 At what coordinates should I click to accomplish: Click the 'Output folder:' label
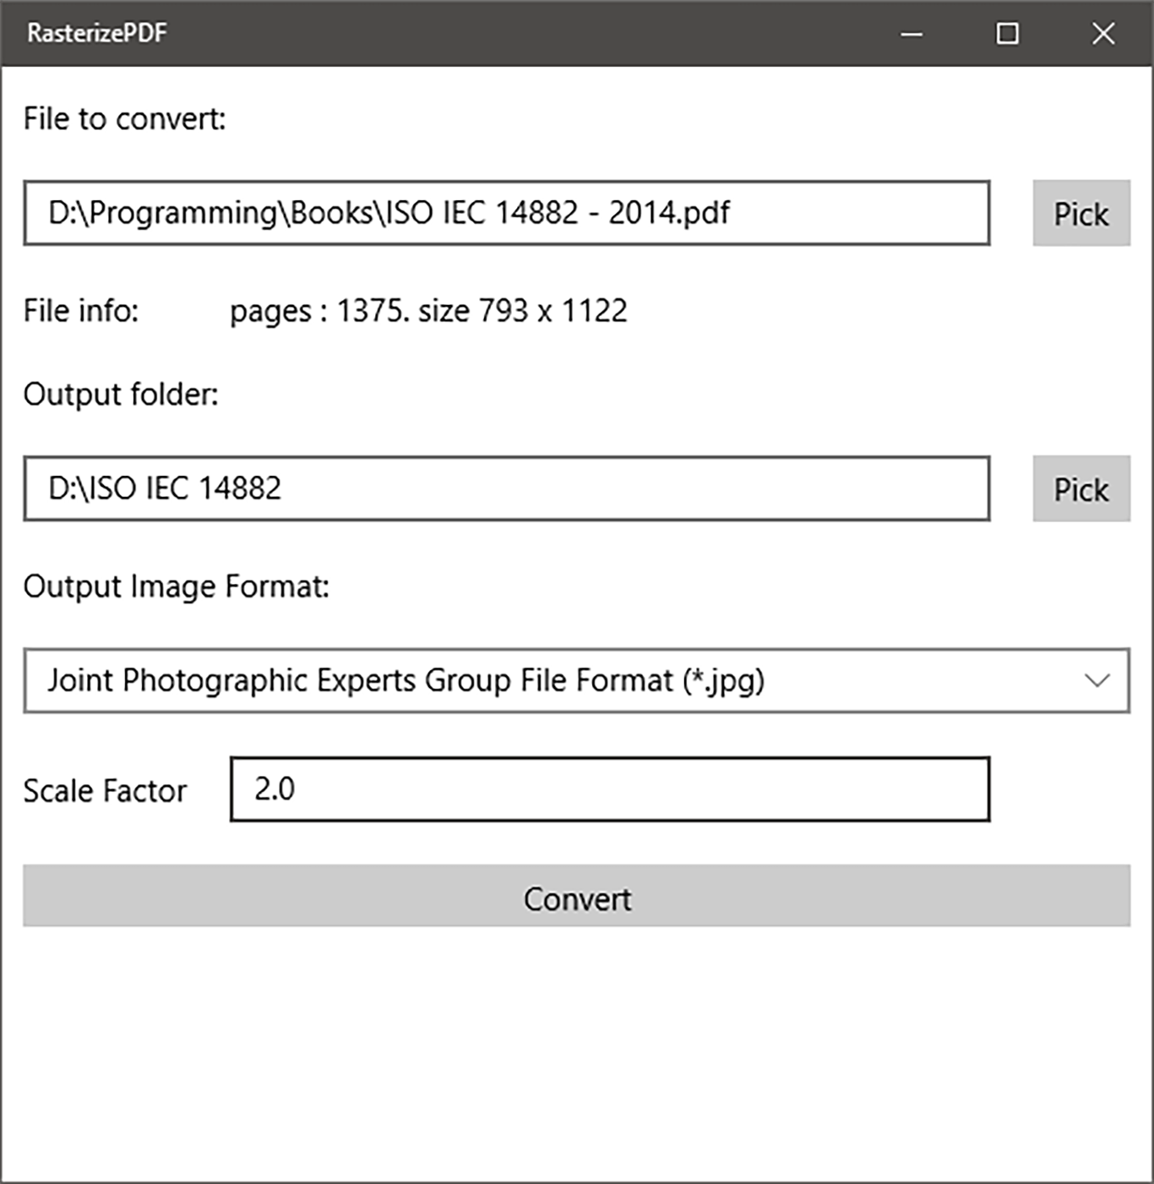[121, 395]
